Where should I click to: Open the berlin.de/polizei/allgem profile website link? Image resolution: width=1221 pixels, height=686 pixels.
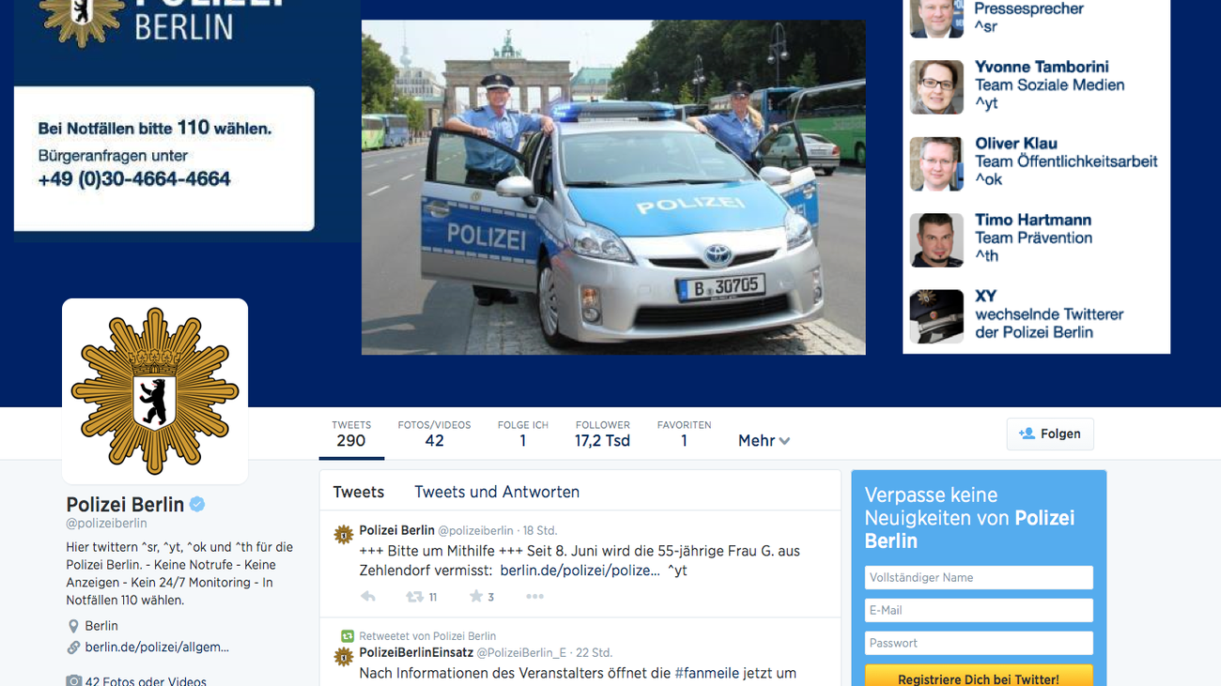click(156, 647)
